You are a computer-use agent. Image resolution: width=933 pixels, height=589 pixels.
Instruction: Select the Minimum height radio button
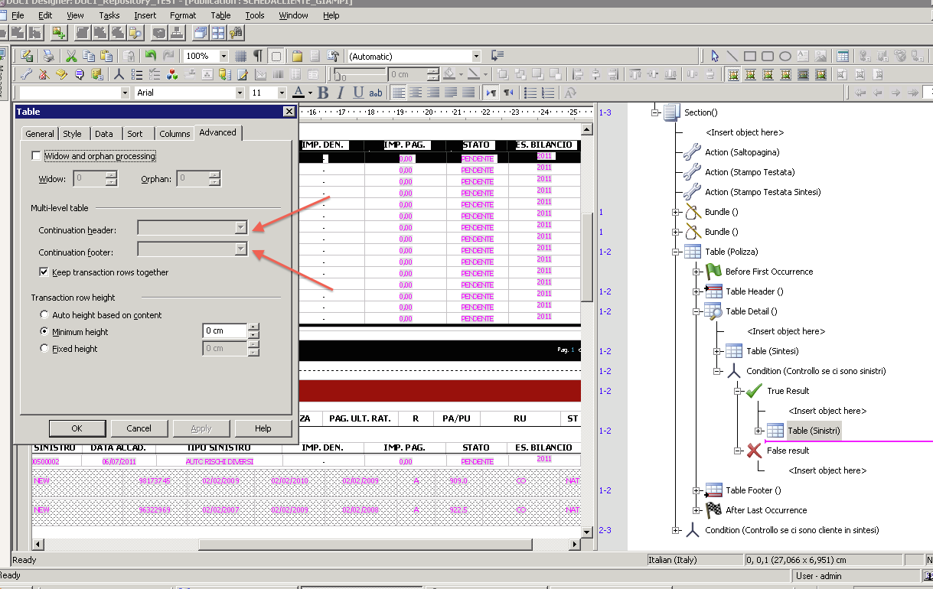[44, 332]
